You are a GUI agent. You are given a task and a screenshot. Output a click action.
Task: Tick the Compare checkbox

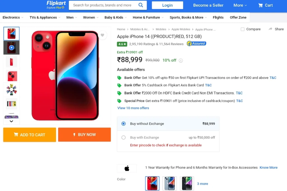242,29
